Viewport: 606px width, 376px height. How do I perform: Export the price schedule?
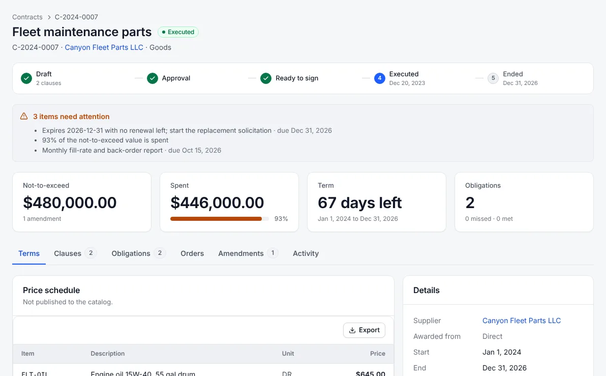tap(364, 330)
